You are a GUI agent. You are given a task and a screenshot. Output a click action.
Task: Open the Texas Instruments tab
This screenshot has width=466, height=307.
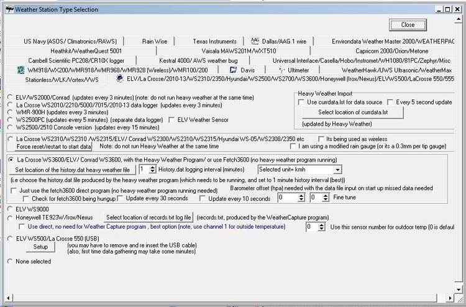214,41
